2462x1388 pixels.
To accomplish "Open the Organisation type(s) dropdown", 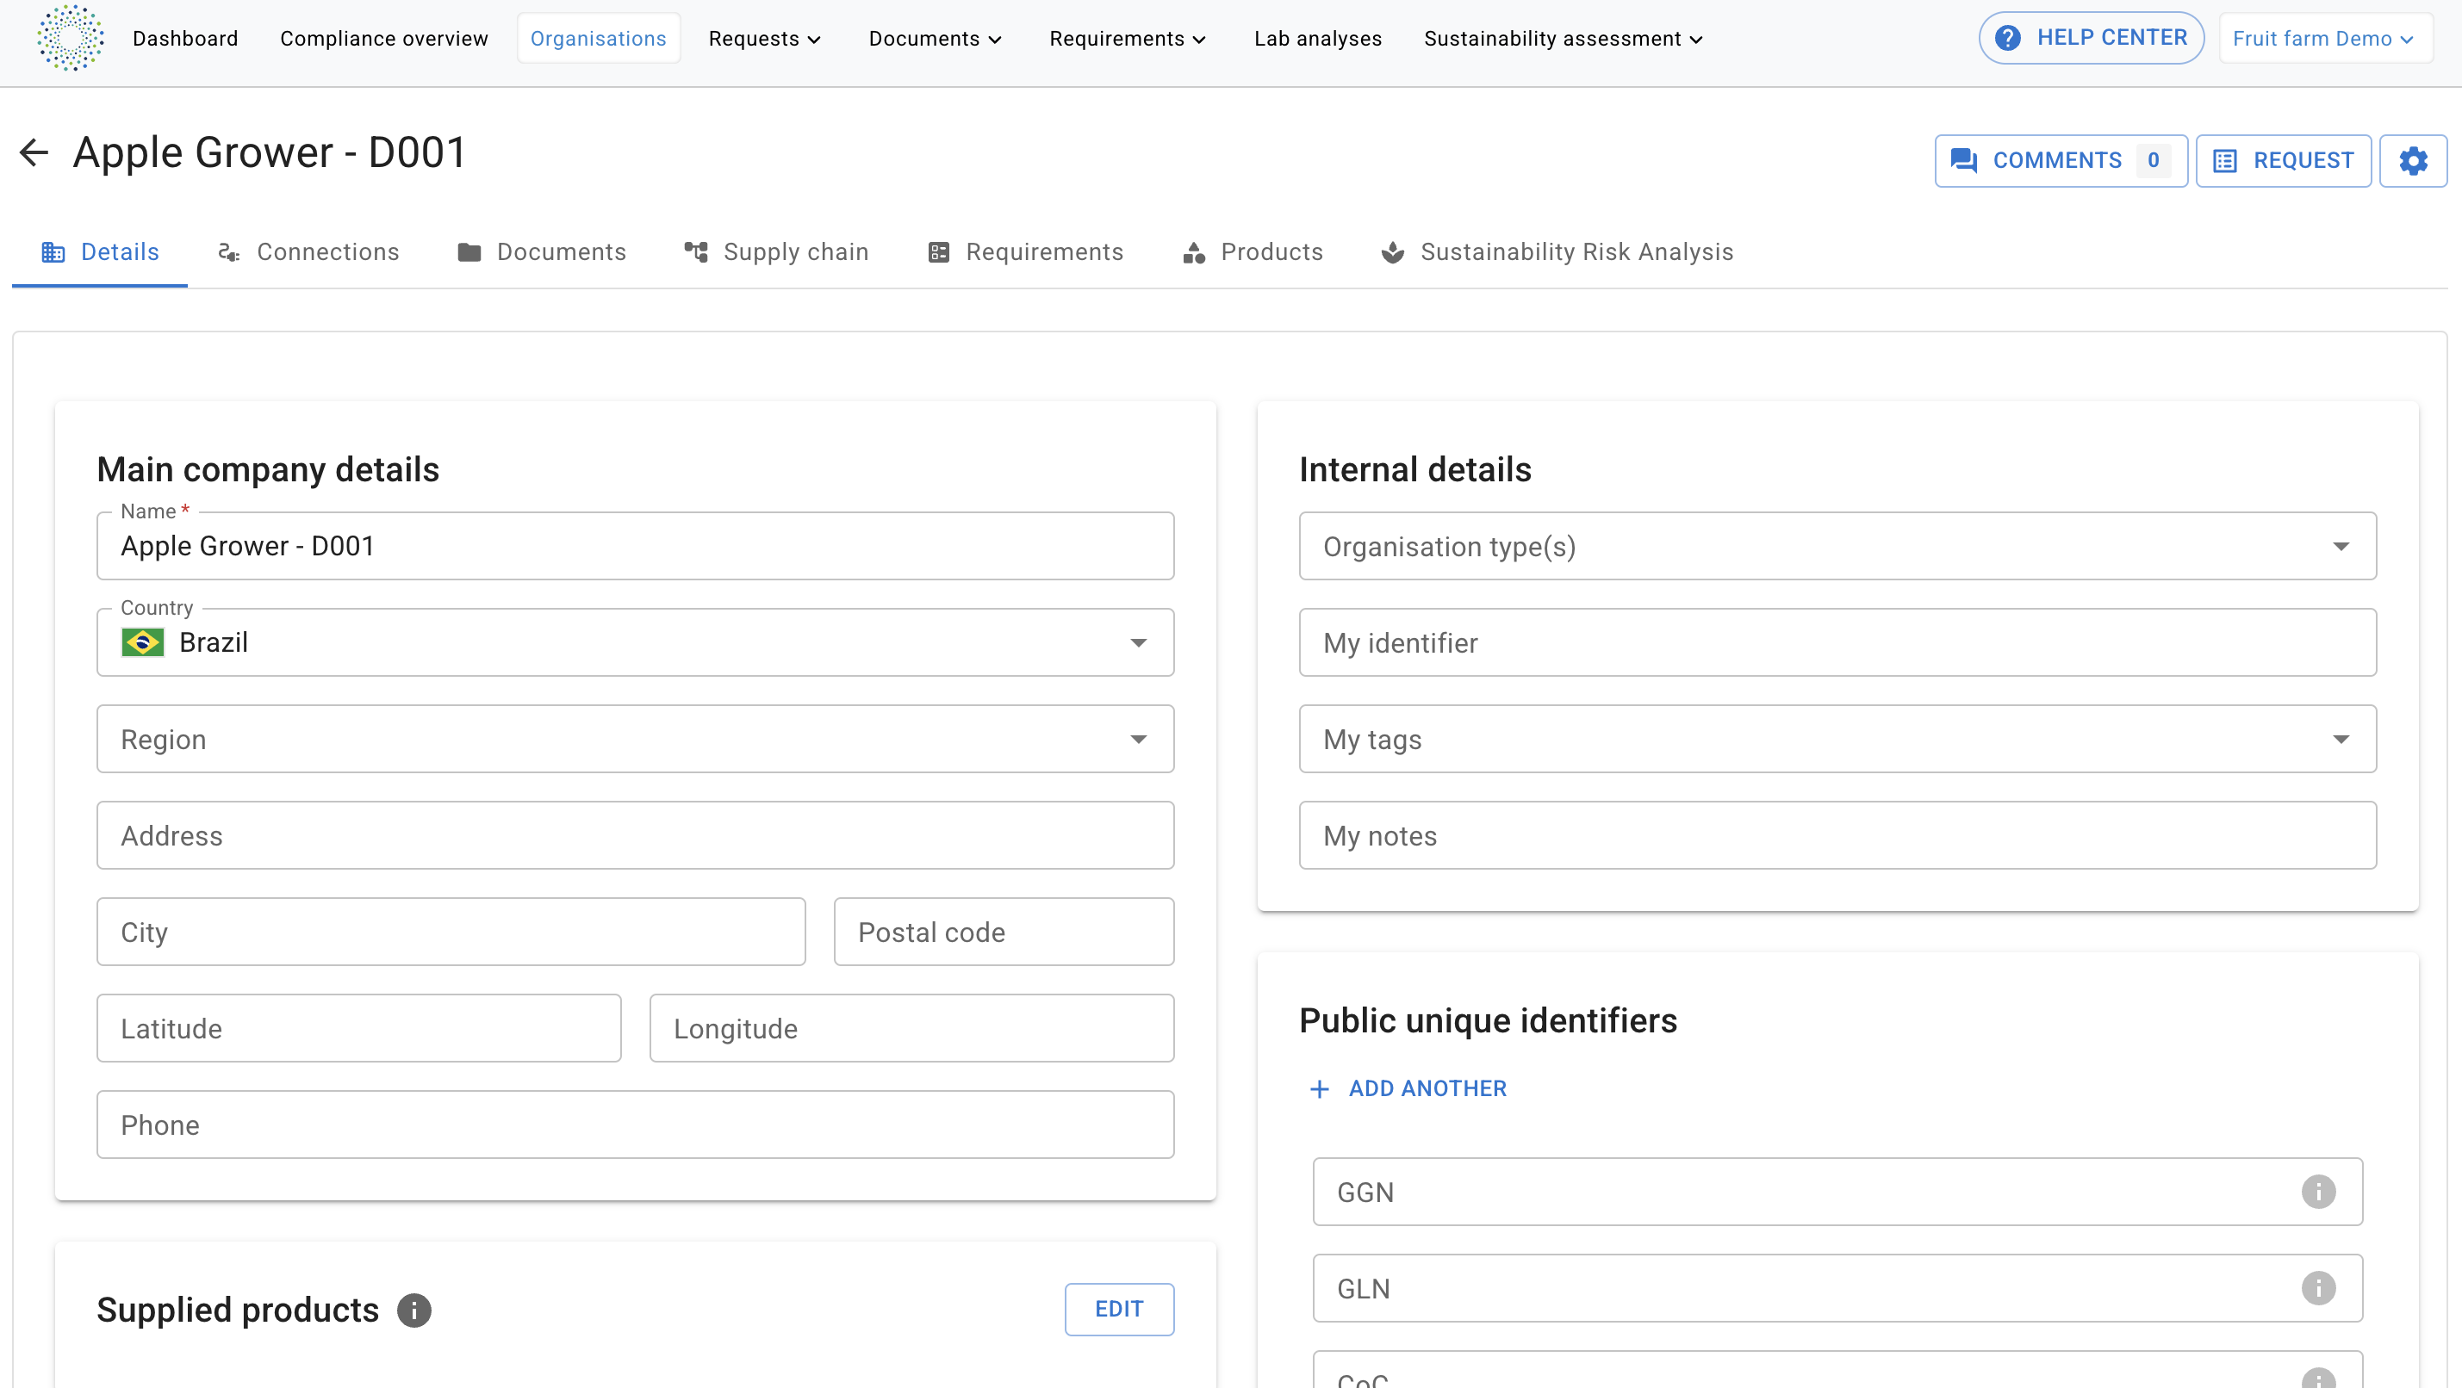I will 1837,545.
